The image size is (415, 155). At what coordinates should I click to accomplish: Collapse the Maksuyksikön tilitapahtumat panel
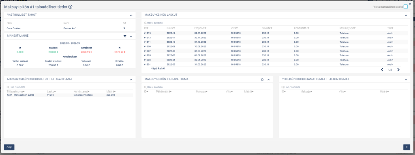(268, 80)
